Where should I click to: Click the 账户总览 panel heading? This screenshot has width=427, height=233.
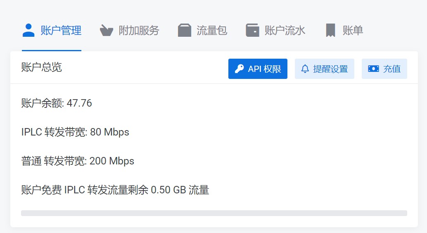(x=42, y=67)
